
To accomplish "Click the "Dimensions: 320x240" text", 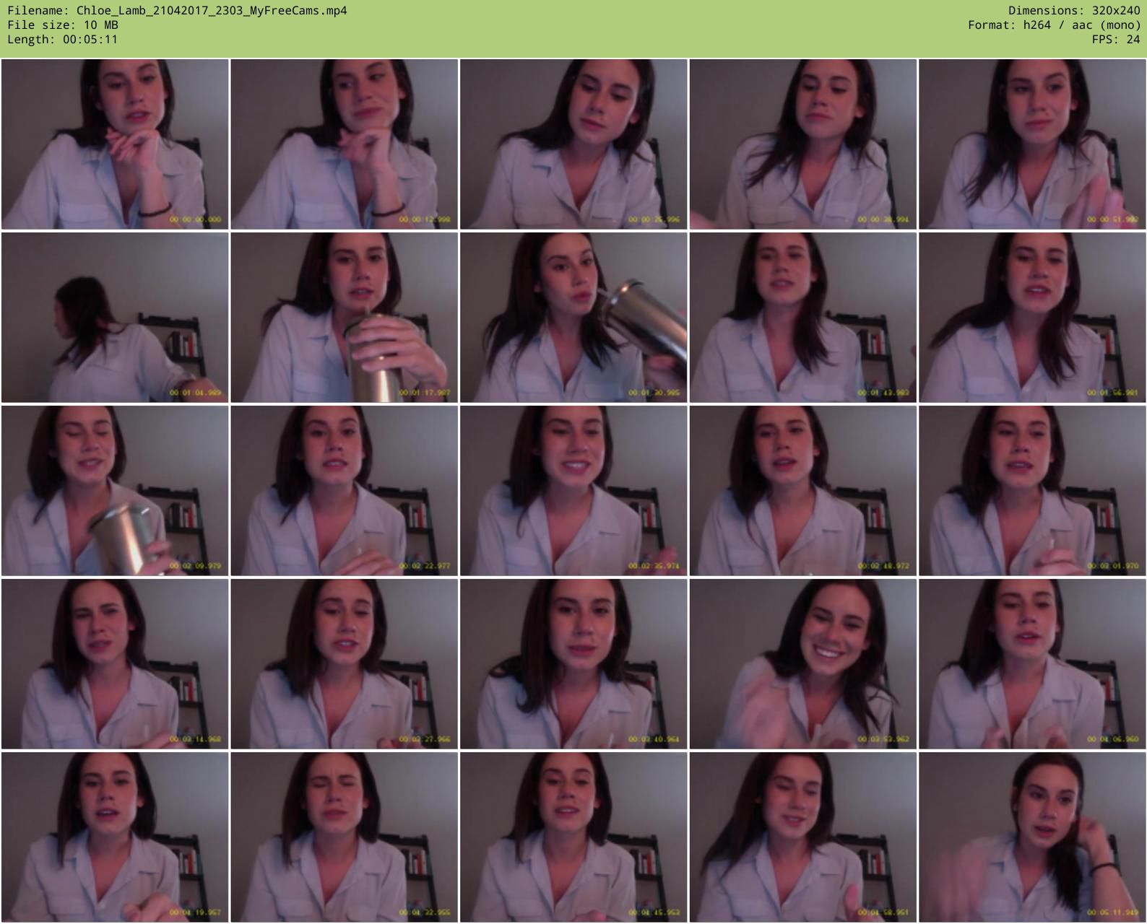I will coord(1074,11).
